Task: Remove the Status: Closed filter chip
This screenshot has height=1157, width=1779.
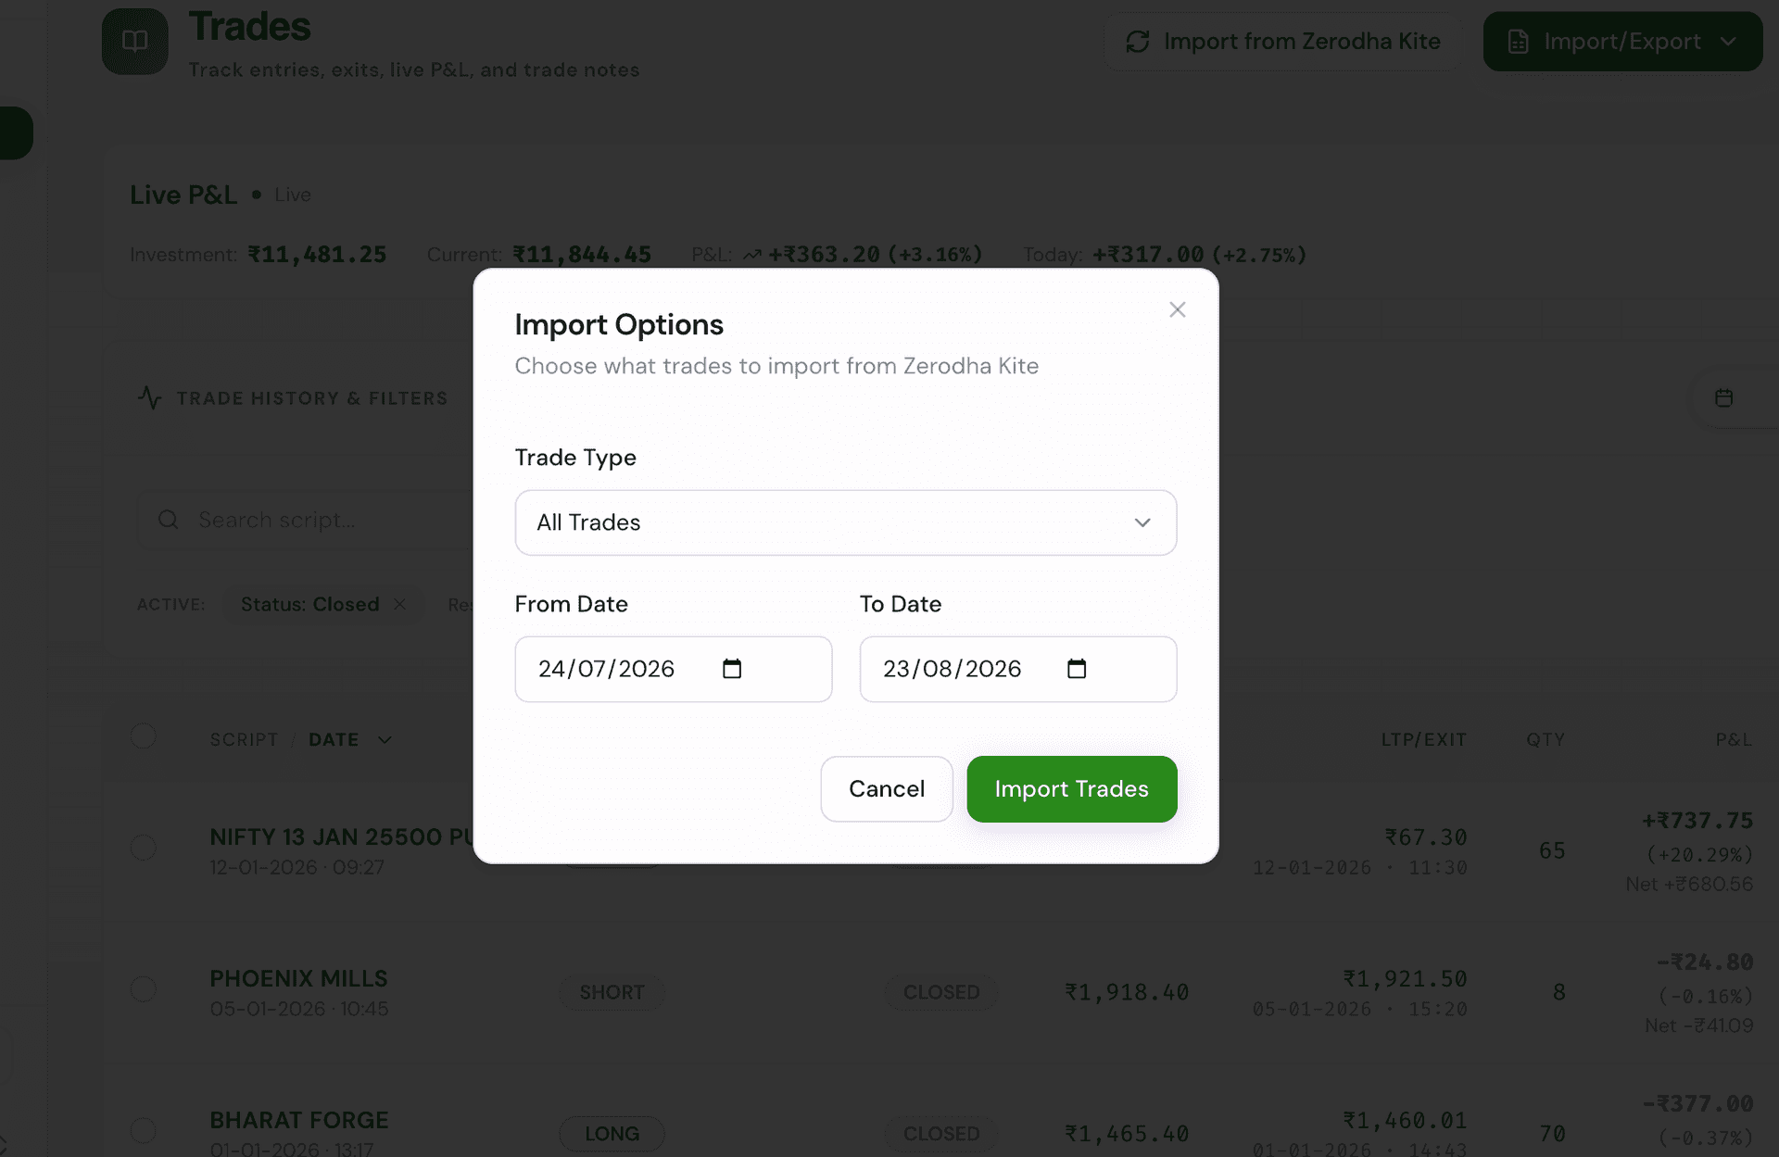Action: (x=399, y=604)
